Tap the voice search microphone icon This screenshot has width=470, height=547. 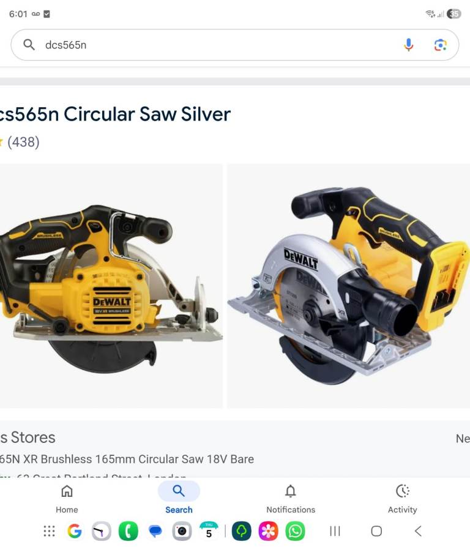click(x=408, y=45)
